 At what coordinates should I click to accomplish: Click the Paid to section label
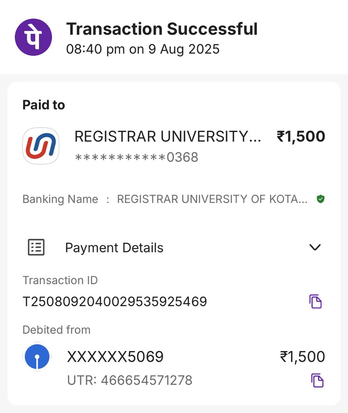tap(44, 105)
